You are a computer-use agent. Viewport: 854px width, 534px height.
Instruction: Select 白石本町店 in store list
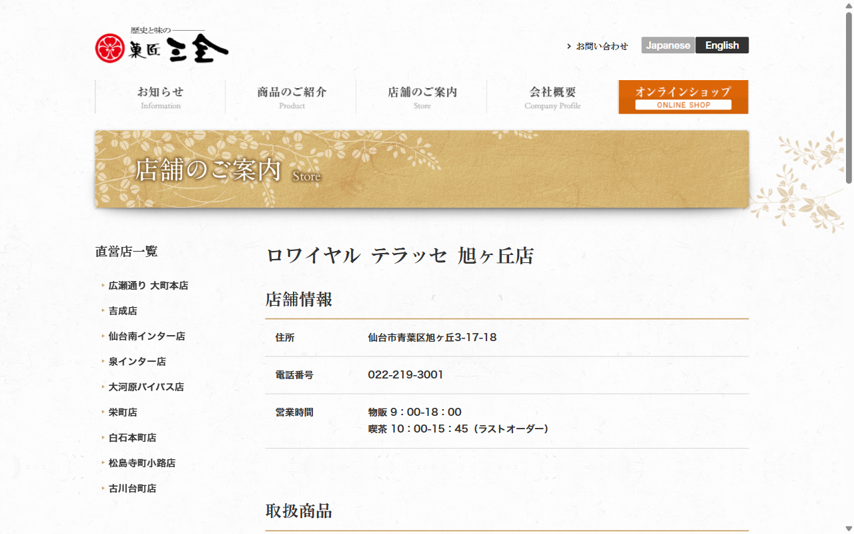click(132, 438)
